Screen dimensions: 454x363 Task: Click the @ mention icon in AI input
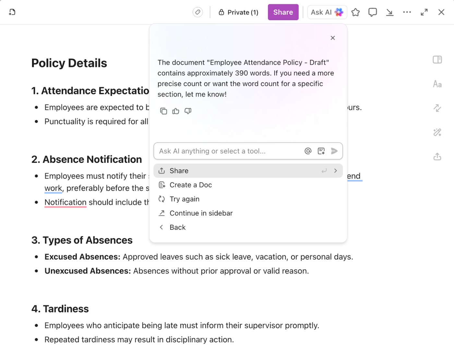click(308, 151)
